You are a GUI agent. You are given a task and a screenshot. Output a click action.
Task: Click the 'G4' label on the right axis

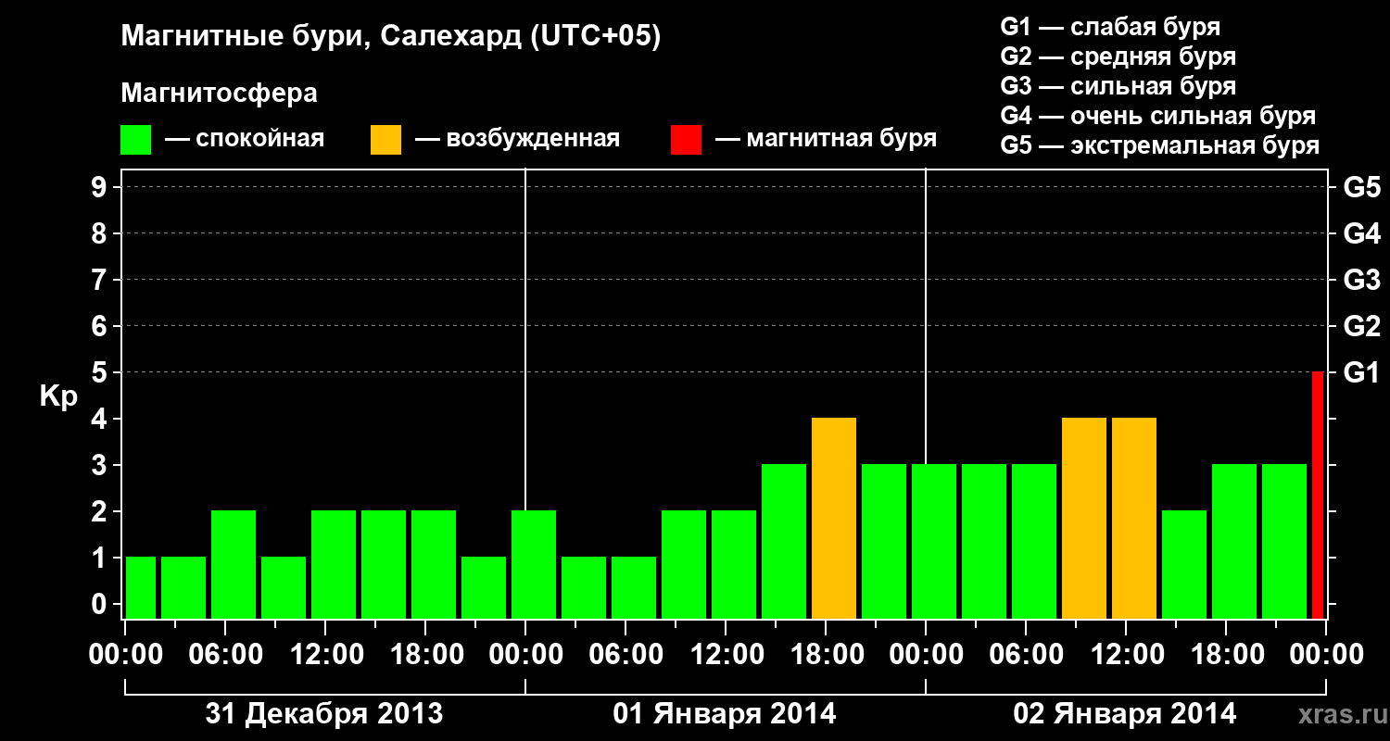click(x=1362, y=233)
